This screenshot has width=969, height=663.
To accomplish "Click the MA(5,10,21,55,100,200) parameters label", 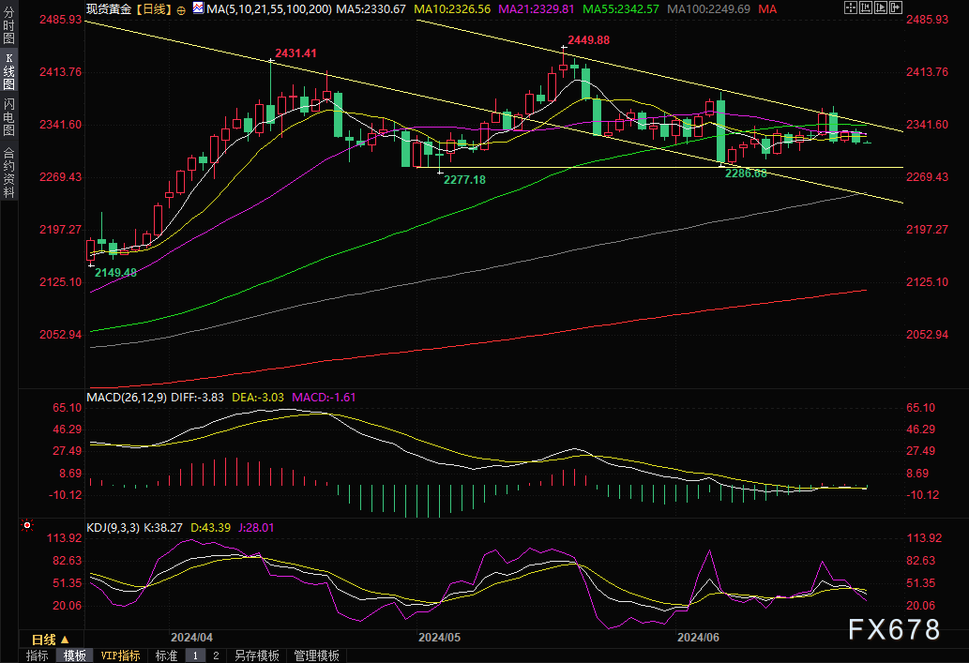I will tap(268, 8).
